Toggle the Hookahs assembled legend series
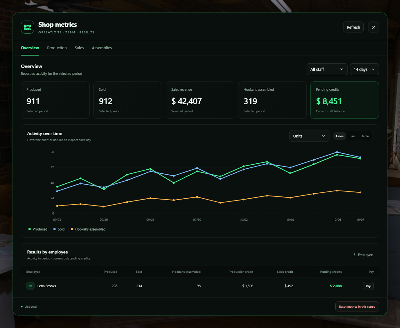This screenshot has height=328, width=400. click(88, 229)
